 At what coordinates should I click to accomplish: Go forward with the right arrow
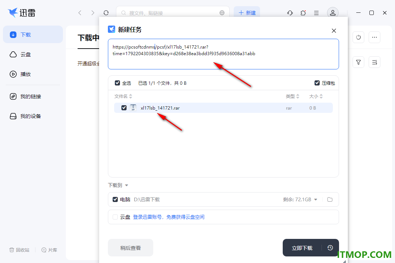(93, 13)
